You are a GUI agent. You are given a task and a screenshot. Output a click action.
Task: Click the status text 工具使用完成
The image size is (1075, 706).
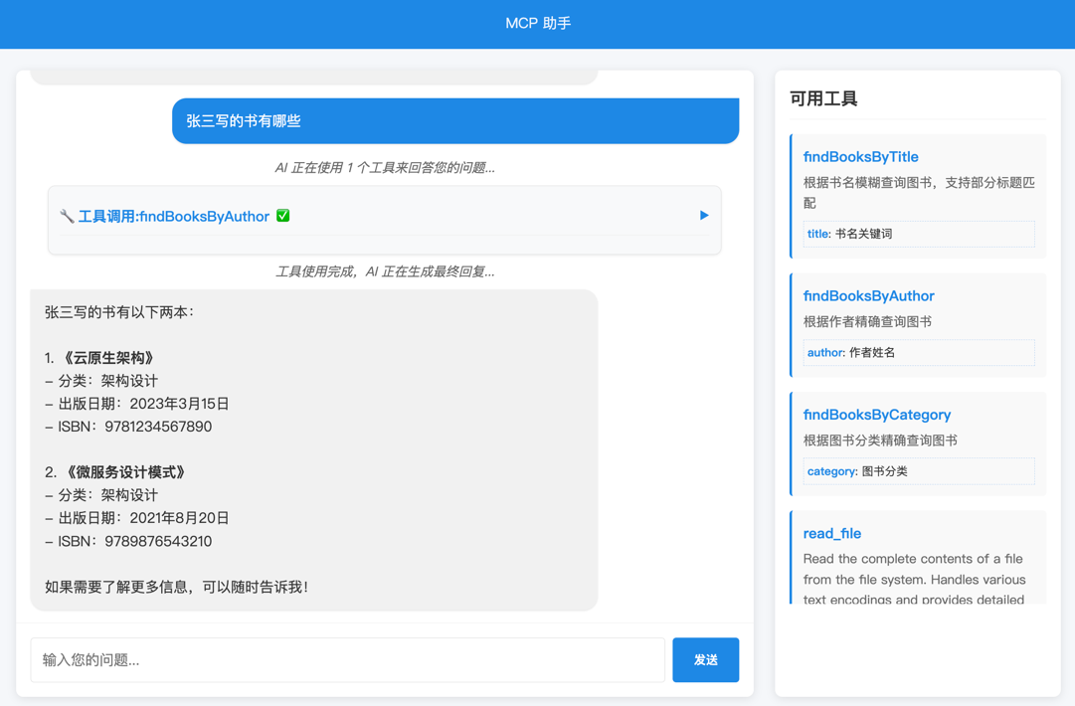coord(385,271)
